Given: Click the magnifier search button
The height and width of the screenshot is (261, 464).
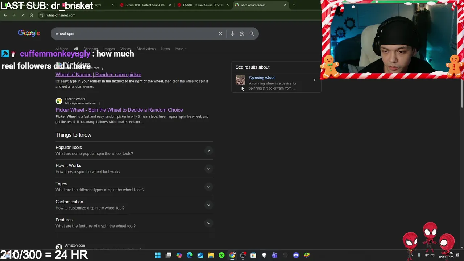Looking at the screenshot, I should pos(252,33).
